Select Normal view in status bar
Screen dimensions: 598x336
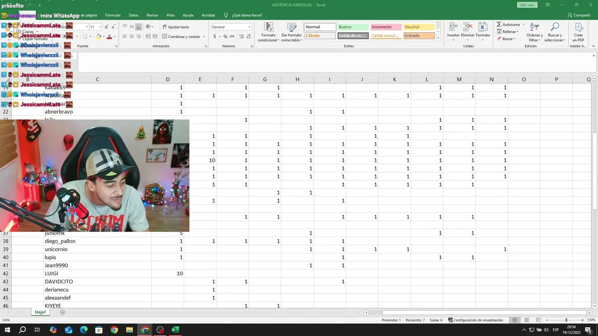tap(515, 320)
